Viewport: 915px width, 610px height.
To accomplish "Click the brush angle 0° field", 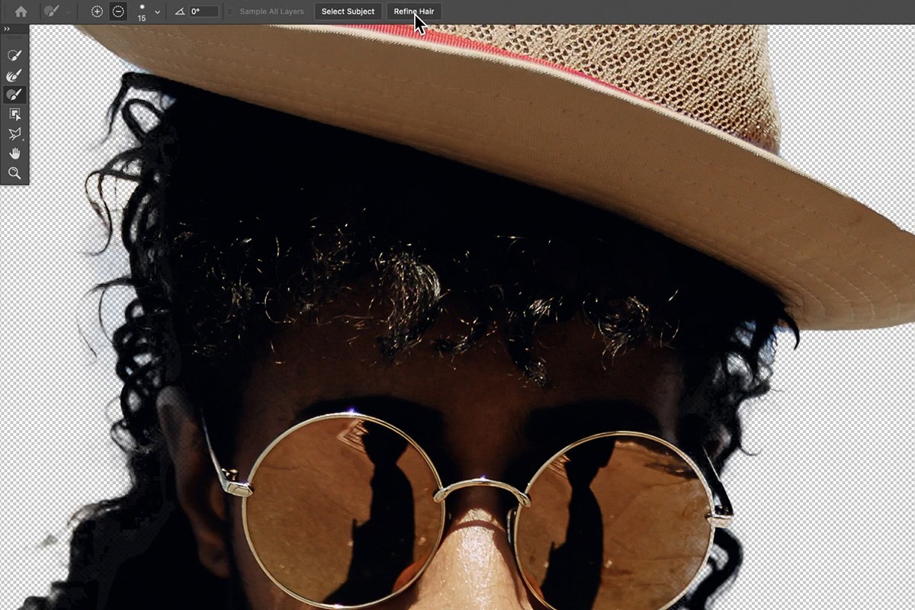I will pyautogui.click(x=204, y=11).
